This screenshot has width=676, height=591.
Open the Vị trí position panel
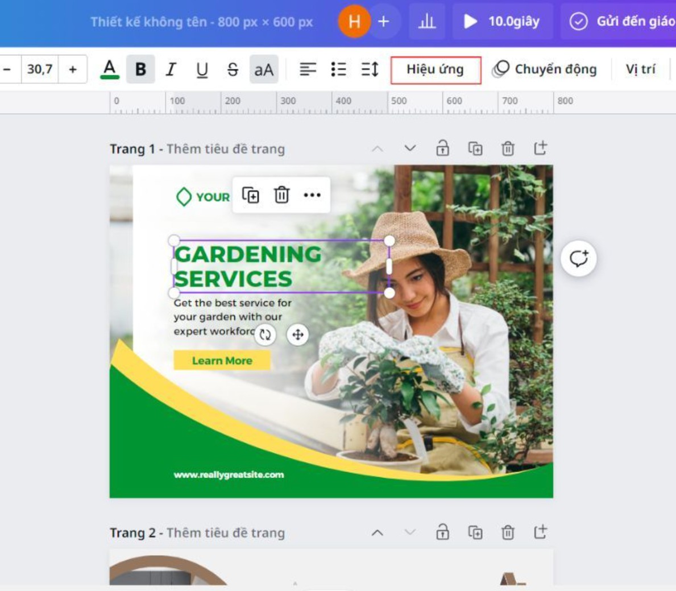(x=640, y=69)
